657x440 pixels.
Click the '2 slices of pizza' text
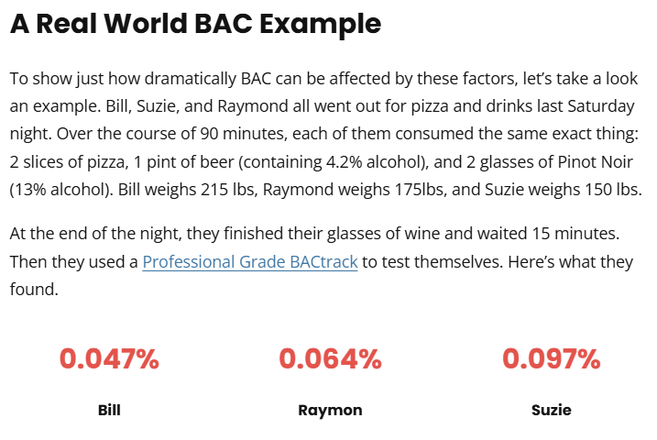[x=69, y=161]
